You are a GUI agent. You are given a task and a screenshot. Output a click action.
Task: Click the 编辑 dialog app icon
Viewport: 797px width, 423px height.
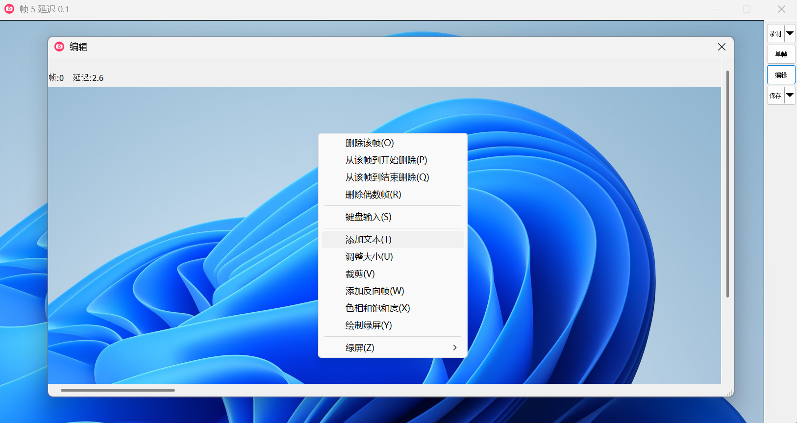(59, 47)
